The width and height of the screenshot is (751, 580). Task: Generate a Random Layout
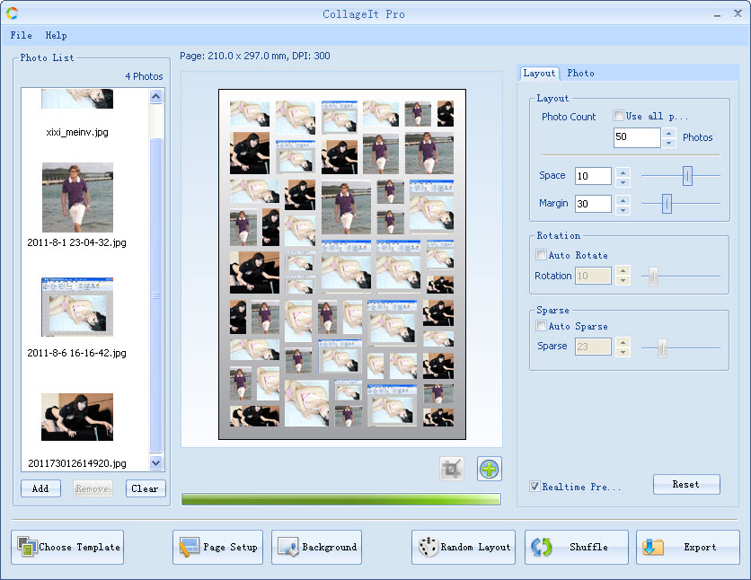click(463, 547)
